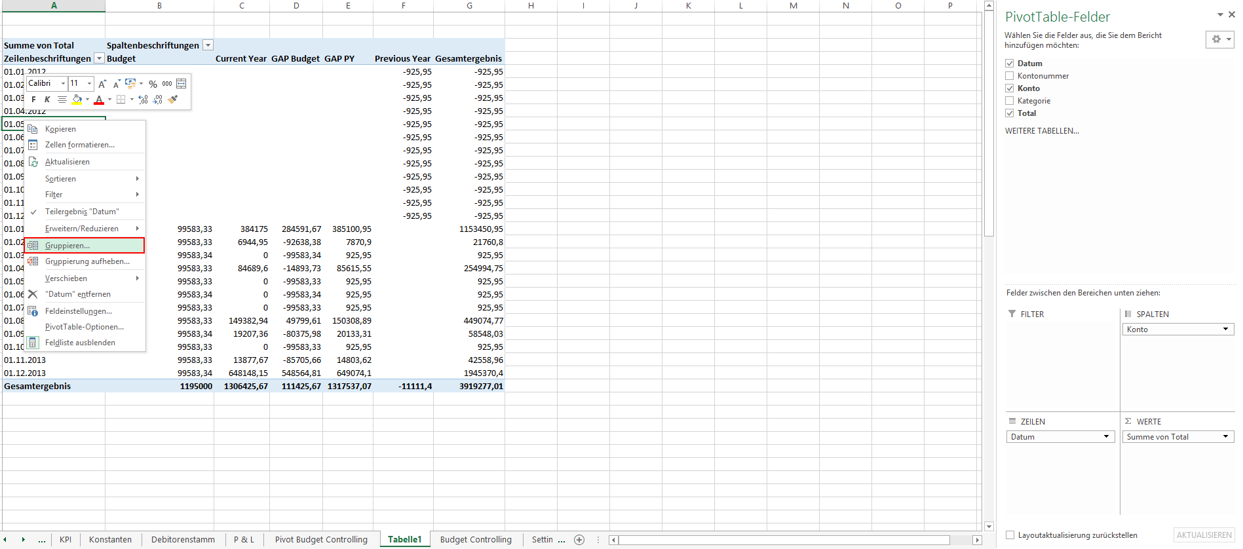Screen dimensions: 1243x549
Task: Apply italic (K) formatting from mini toolbar
Action: pos(47,100)
